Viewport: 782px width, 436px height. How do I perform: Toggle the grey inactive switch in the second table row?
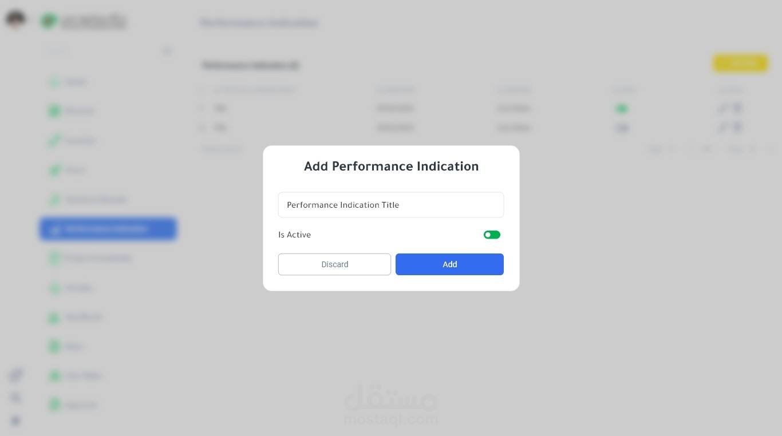point(622,128)
